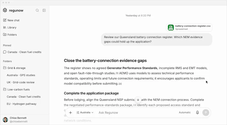
Task: Click the Grid & storage folder icon
Action: [5, 68]
